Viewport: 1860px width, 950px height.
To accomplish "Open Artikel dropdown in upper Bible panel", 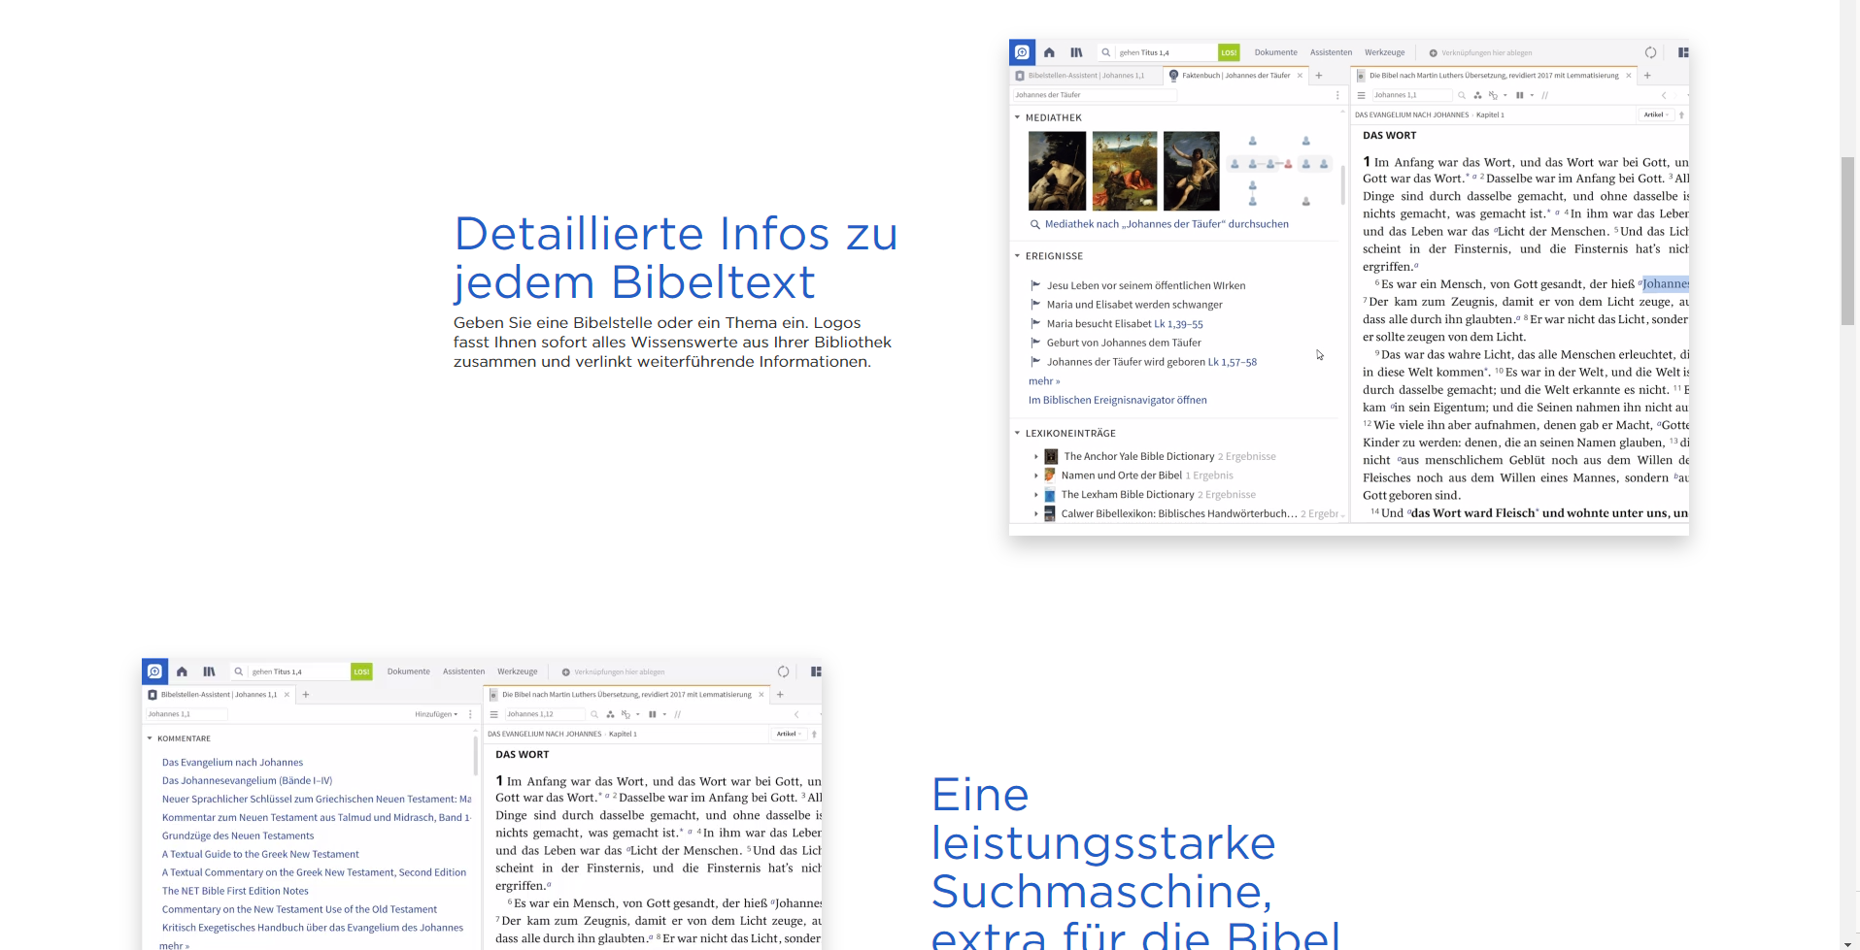I will 1656,115.
